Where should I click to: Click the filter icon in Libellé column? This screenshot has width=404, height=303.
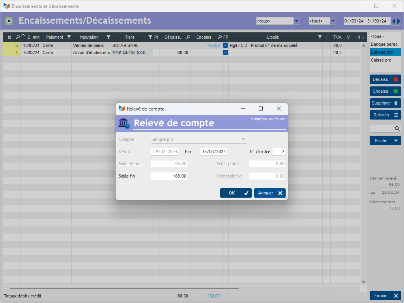[x=320, y=37]
